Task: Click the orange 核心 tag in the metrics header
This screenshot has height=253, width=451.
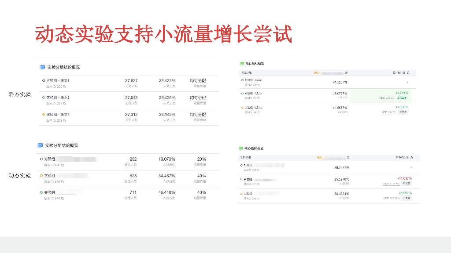Action: click(x=316, y=73)
